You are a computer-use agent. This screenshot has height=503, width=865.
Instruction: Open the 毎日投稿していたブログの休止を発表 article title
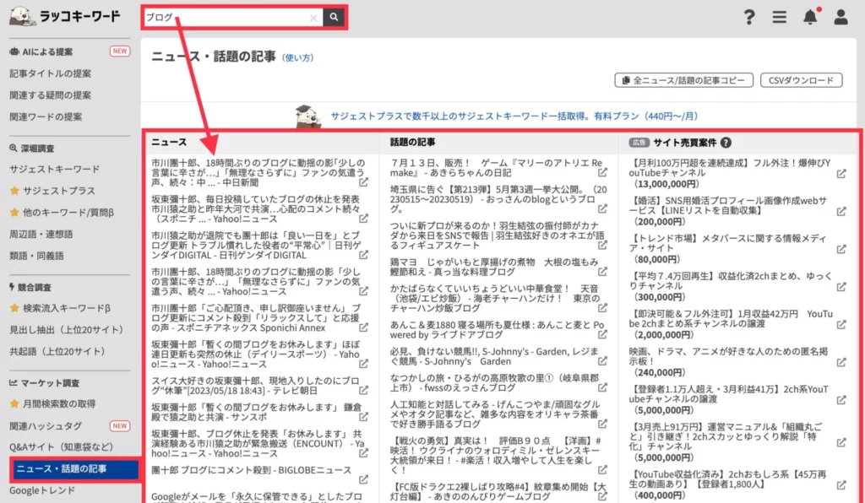point(255,208)
